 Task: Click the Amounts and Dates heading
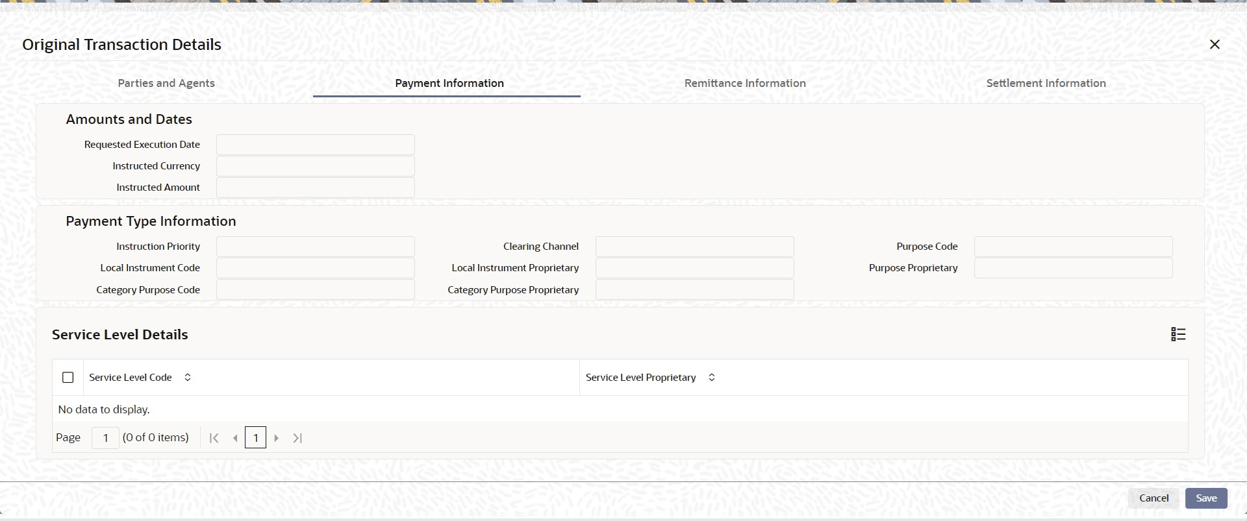[129, 119]
